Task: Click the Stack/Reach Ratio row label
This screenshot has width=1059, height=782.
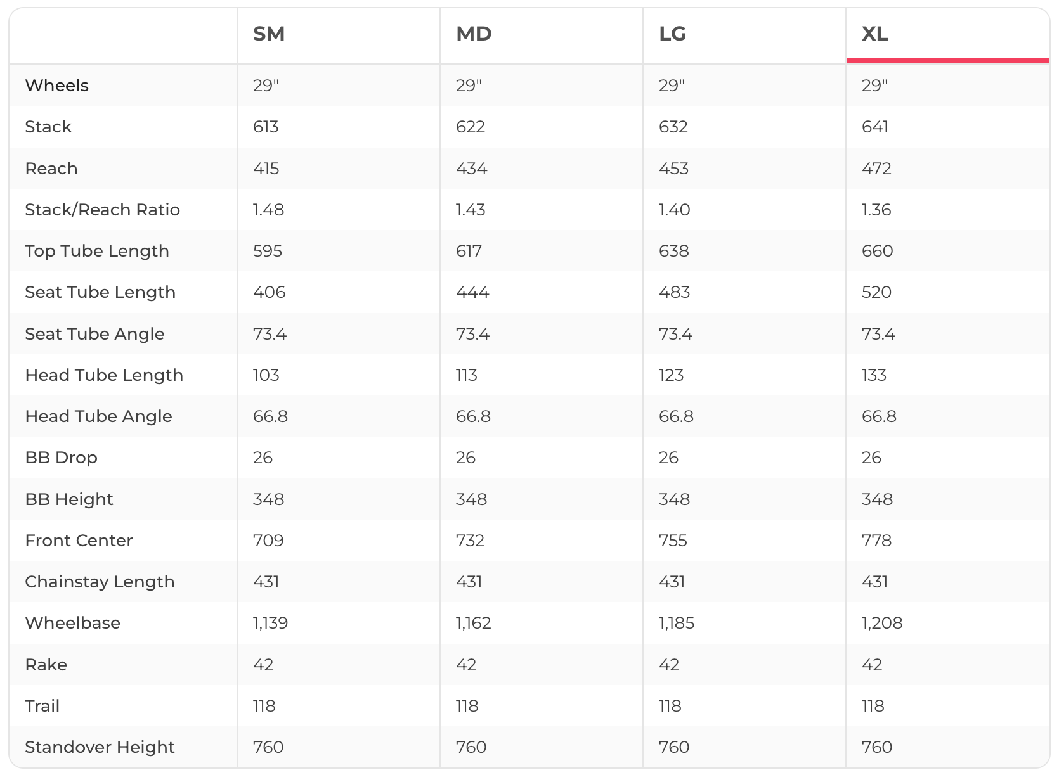Action: click(102, 210)
